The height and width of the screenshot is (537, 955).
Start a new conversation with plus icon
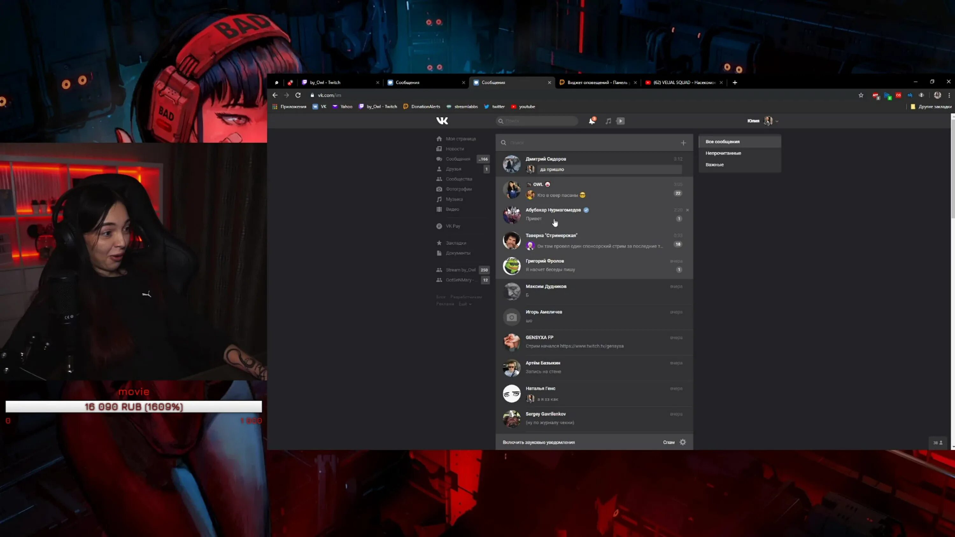(683, 143)
